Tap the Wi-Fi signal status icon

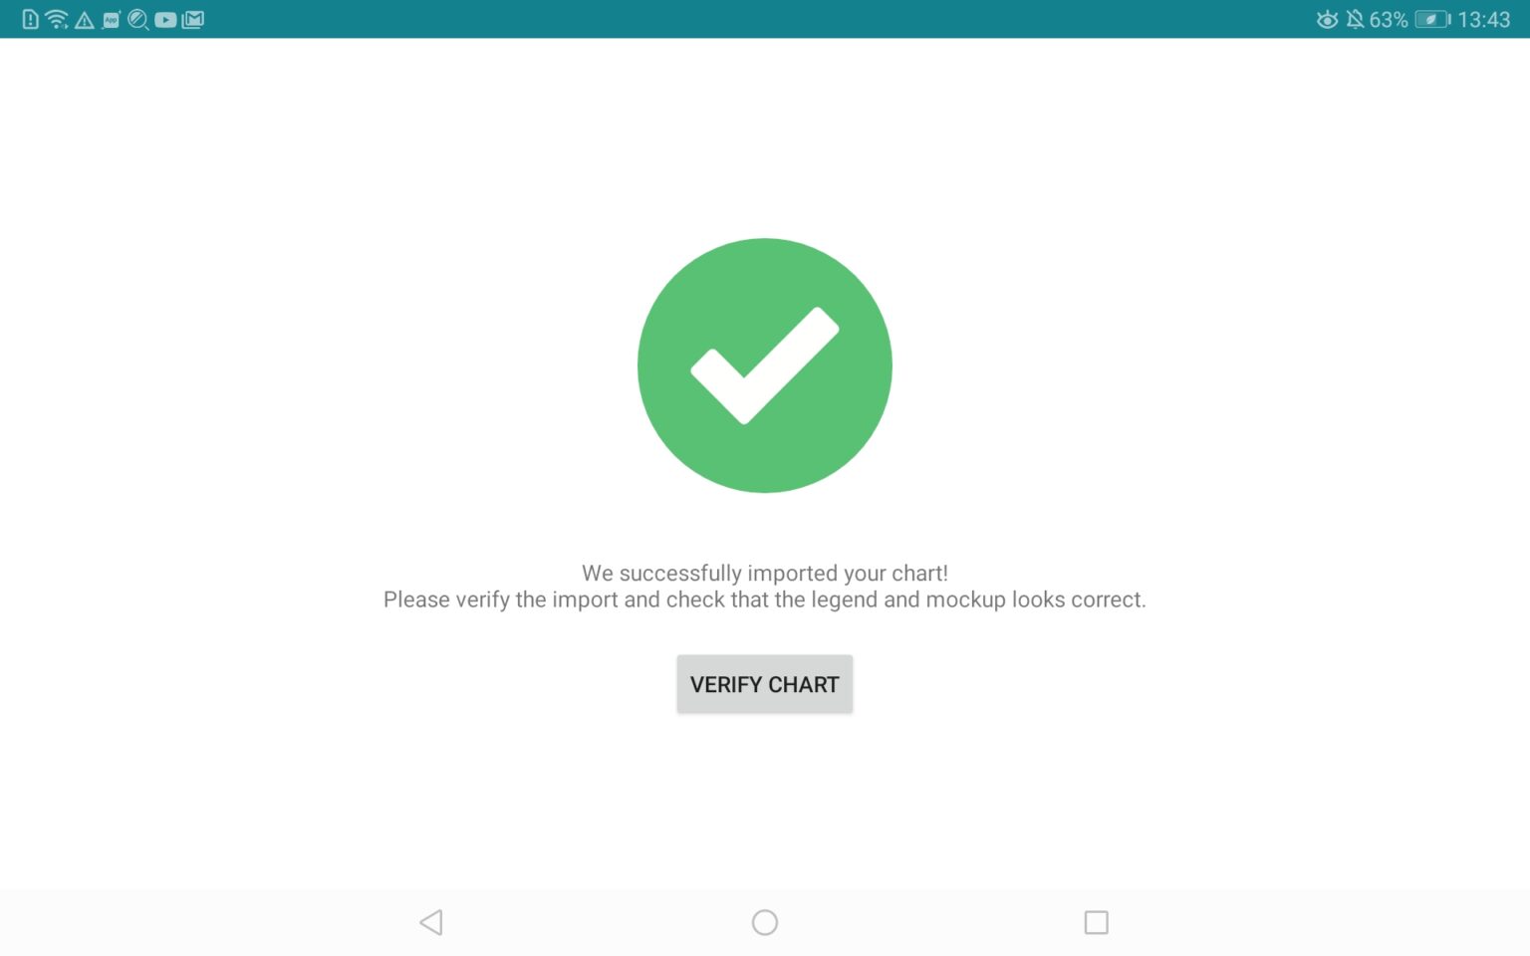point(57,19)
